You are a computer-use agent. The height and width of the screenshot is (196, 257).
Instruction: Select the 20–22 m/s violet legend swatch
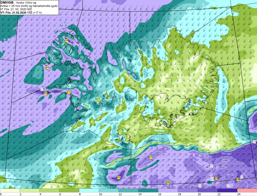pyautogui.click(x=207, y=191)
